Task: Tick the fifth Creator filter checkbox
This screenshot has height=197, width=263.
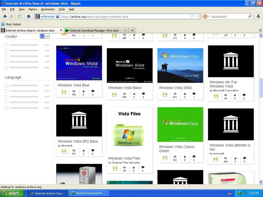Action: click(6, 67)
